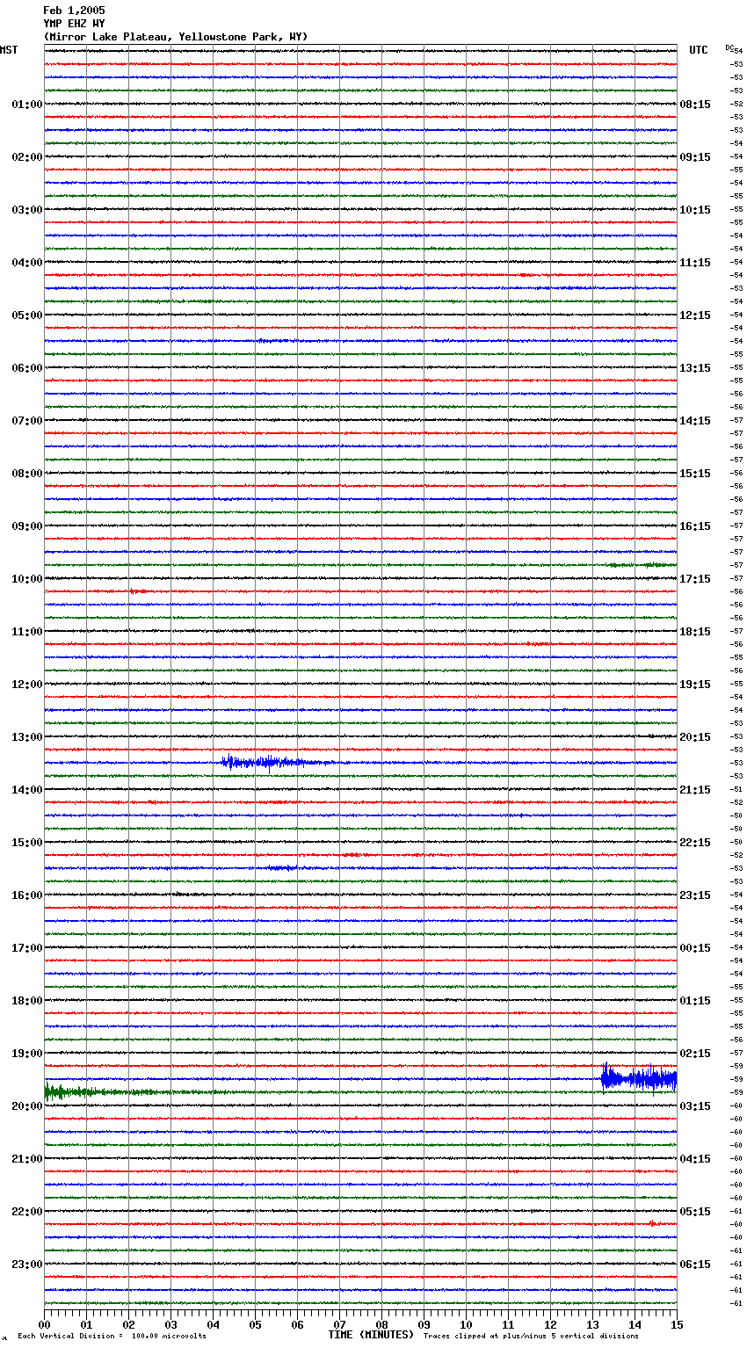This screenshot has height=1348, width=747.
Task: Click the "00" minute axis label
Action: 44,1324
